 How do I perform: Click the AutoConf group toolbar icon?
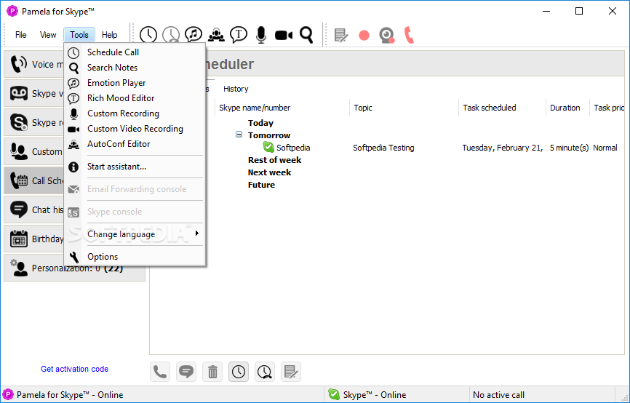point(216,35)
